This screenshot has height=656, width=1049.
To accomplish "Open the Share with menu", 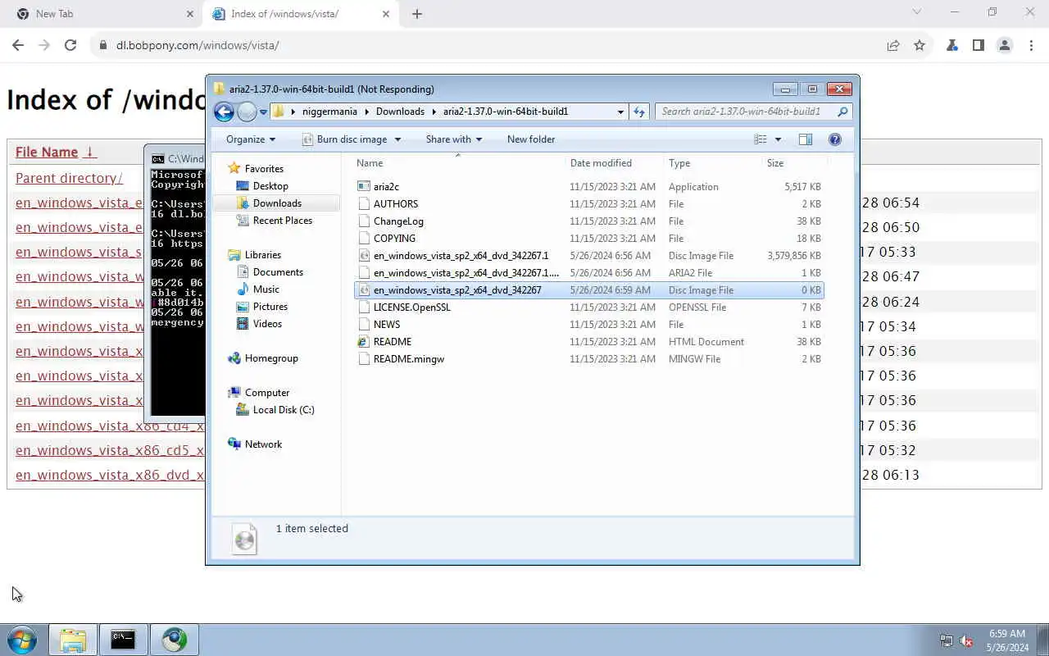I will tap(454, 139).
